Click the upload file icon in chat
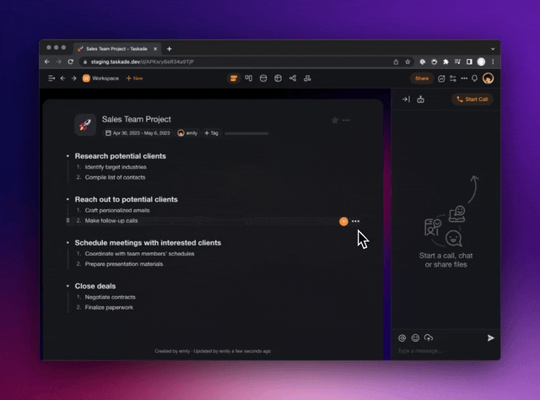This screenshot has height=400, width=540. tap(429, 338)
